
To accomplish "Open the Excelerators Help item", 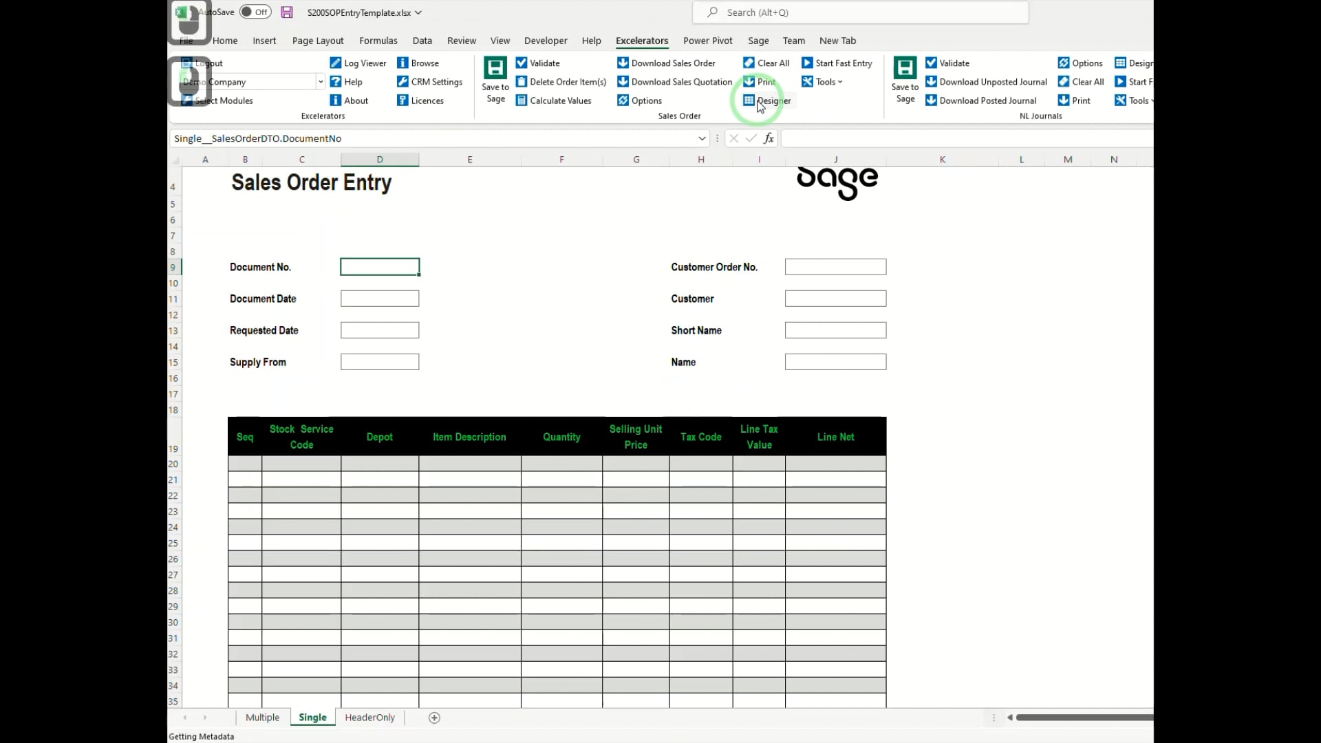I will (346, 81).
